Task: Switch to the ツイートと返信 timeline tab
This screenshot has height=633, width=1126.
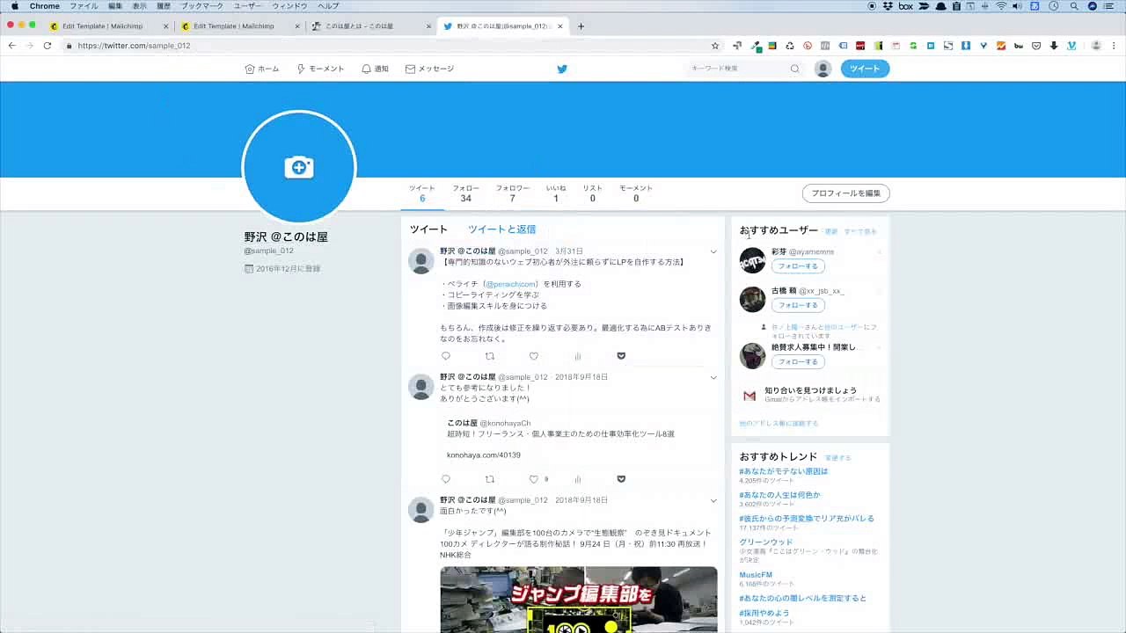Action: click(501, 229)
